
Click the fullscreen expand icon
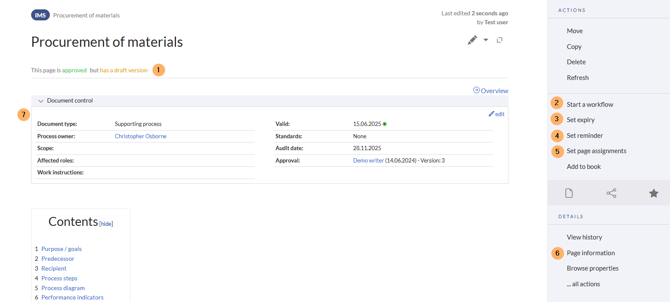(x=500, y=40)
